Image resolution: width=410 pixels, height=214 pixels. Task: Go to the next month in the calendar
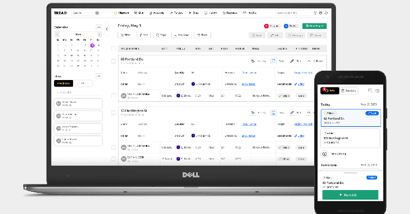(x=99, y=34)
